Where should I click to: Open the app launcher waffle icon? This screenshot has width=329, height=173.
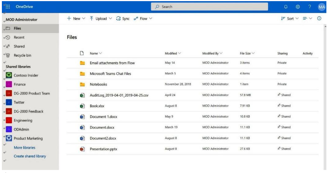click(x=7, y=6)
